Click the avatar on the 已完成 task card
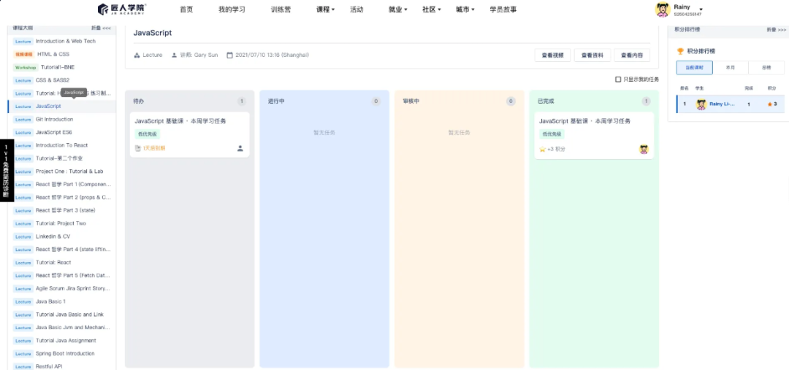Image resolution: width=789 pixels, height=370 pixels. coord(644,149)
